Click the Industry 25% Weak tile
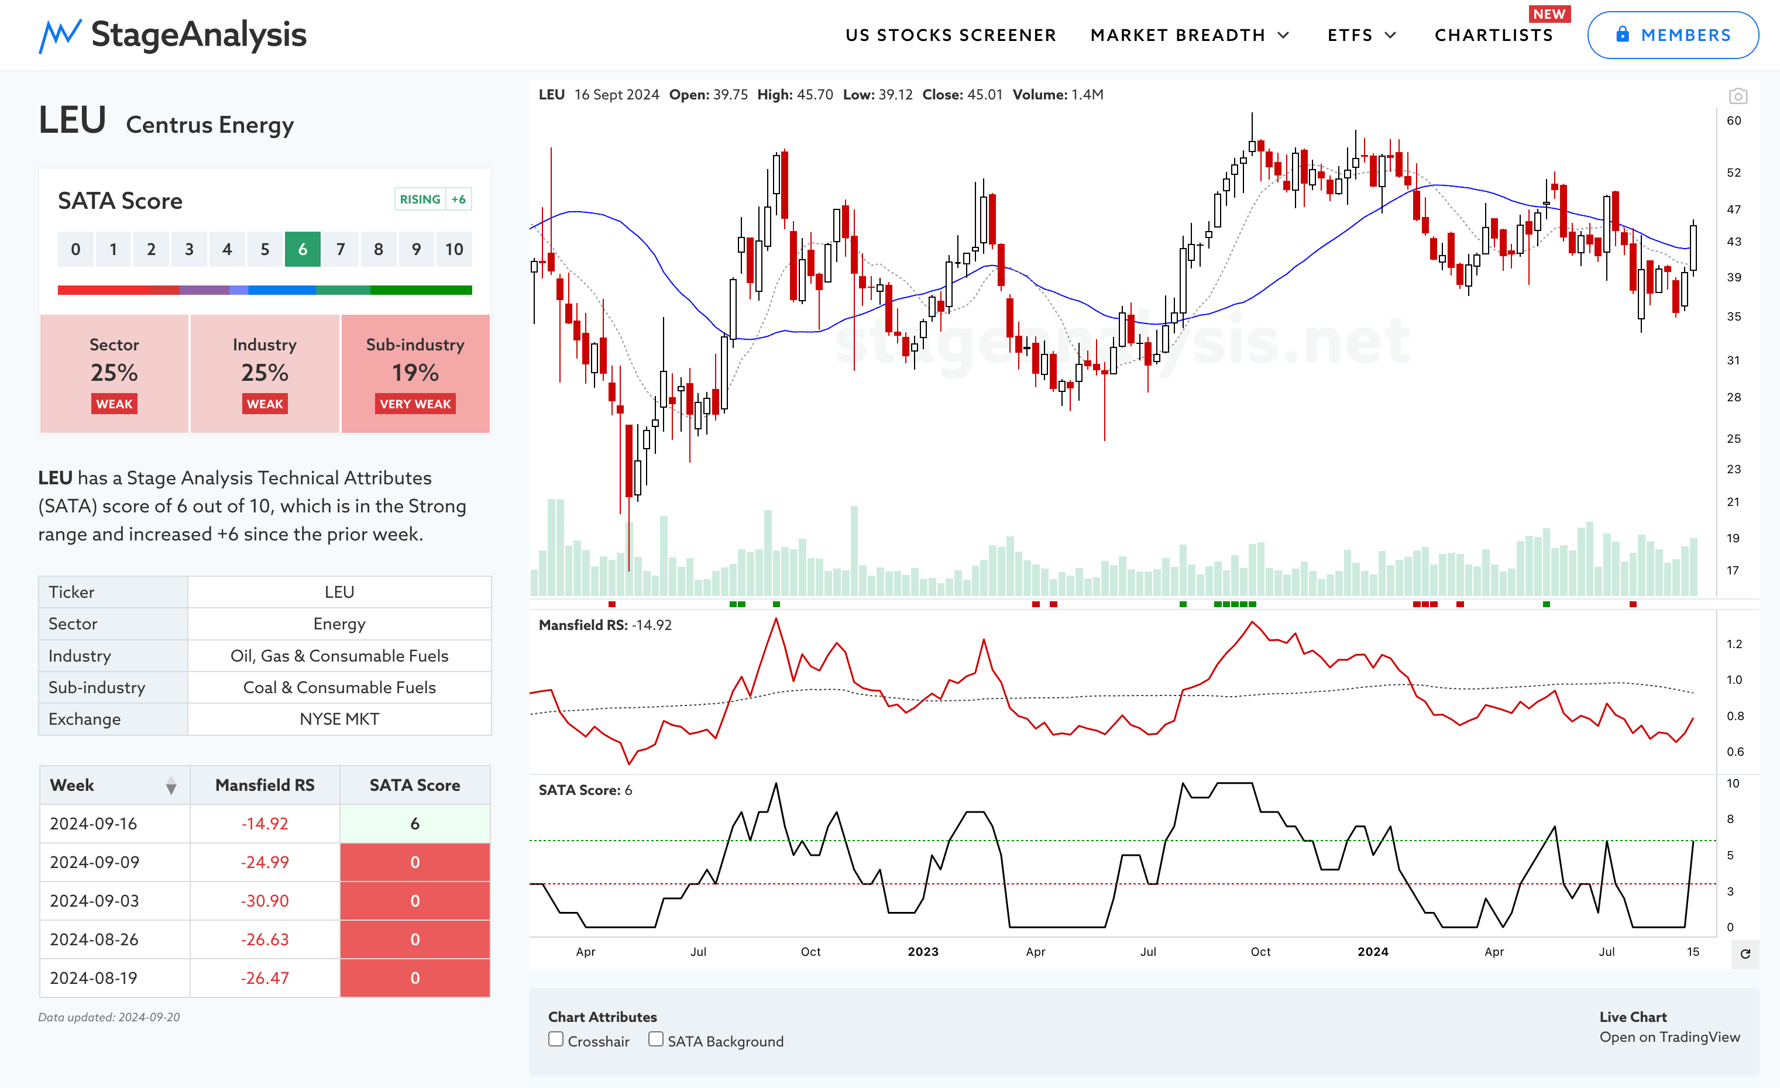This screenshot has width=1780, height=1088. pos(264,373)
